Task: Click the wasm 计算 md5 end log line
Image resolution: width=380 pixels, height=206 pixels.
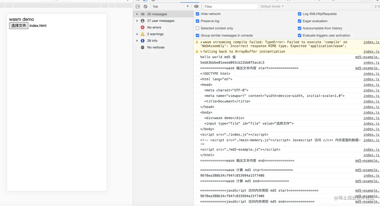Action: pyautogui.click(x=245, y=181)
